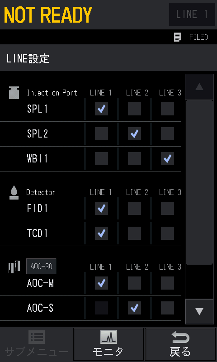Assign FID1 to LINE 2
The width and height of the screenshot is (217, 362).
(134, 209)
